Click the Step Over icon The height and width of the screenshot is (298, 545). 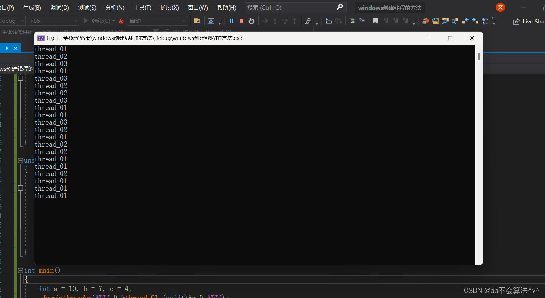[x=285, y=21]
